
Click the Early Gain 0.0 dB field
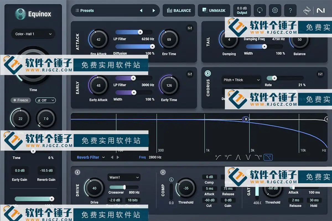coord(20,171)
